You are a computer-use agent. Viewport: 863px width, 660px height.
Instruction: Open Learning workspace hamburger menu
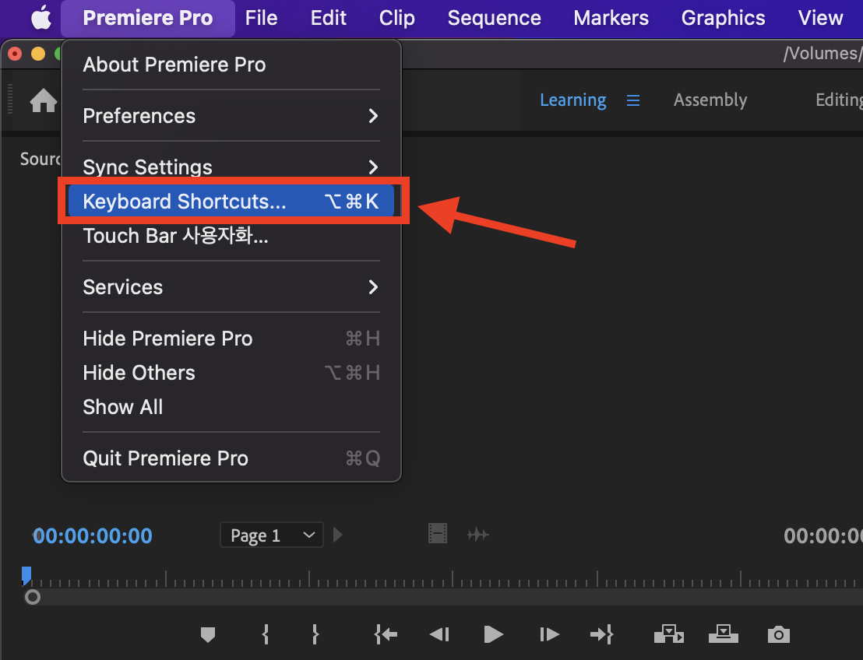633,100
